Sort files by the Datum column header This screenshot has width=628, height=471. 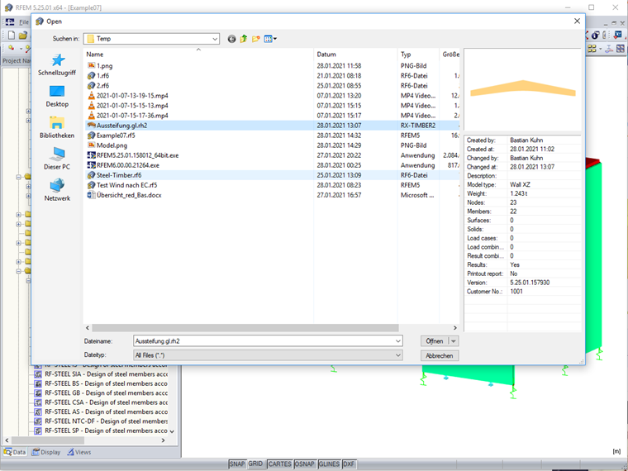[355, 55]
